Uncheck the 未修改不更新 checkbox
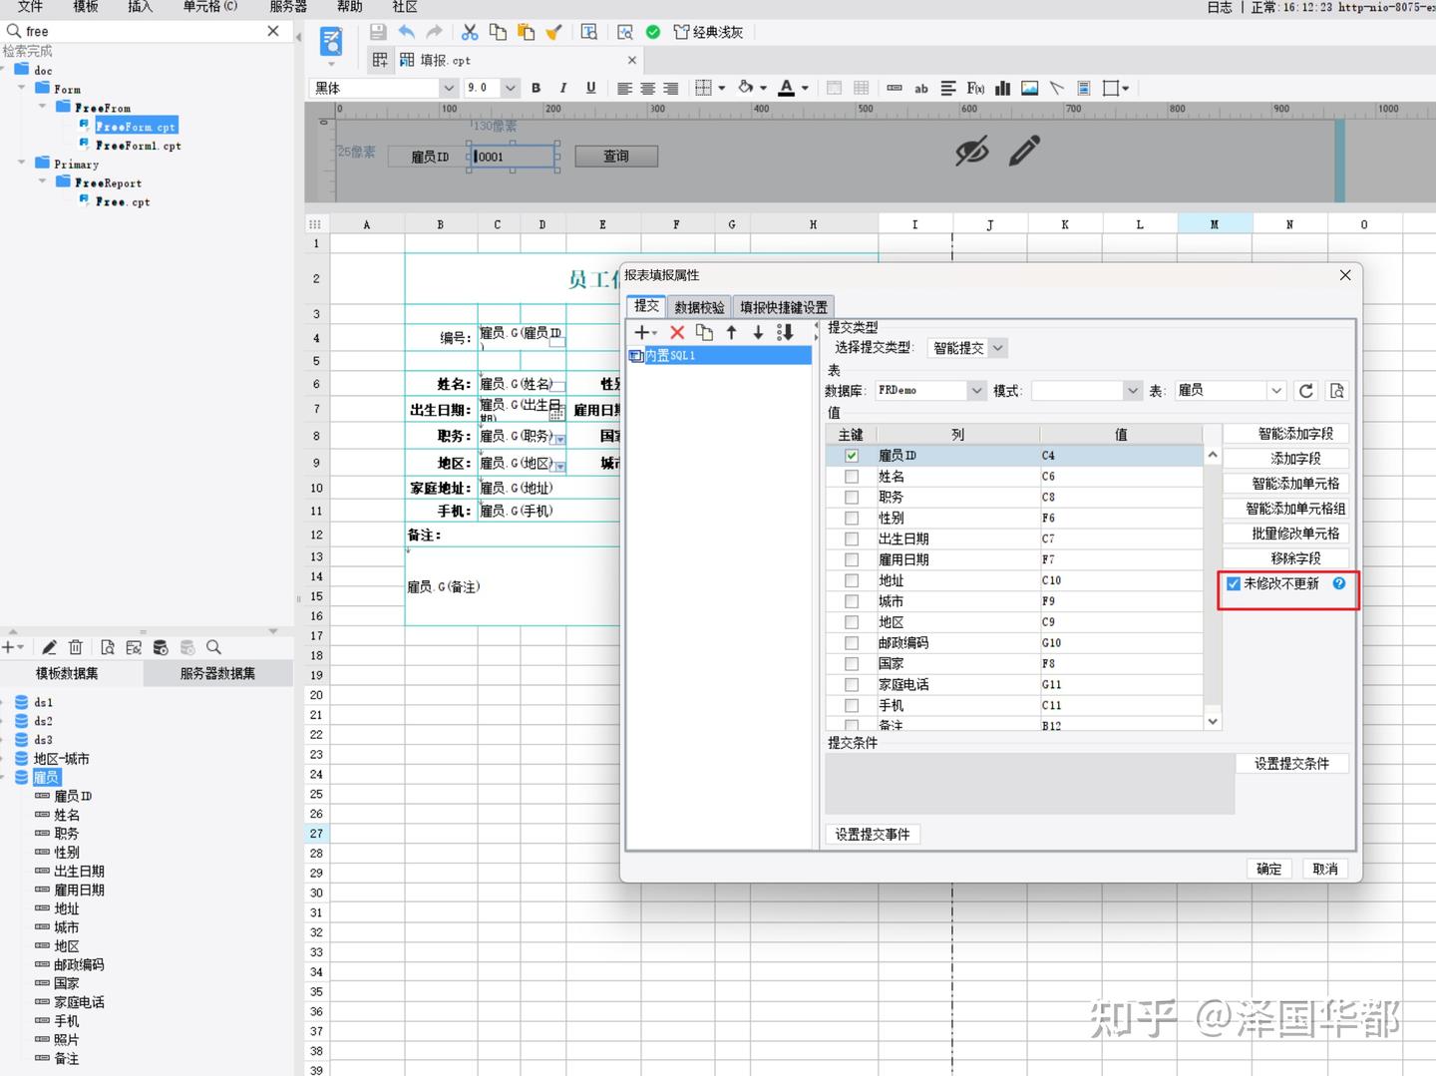 1234,583
